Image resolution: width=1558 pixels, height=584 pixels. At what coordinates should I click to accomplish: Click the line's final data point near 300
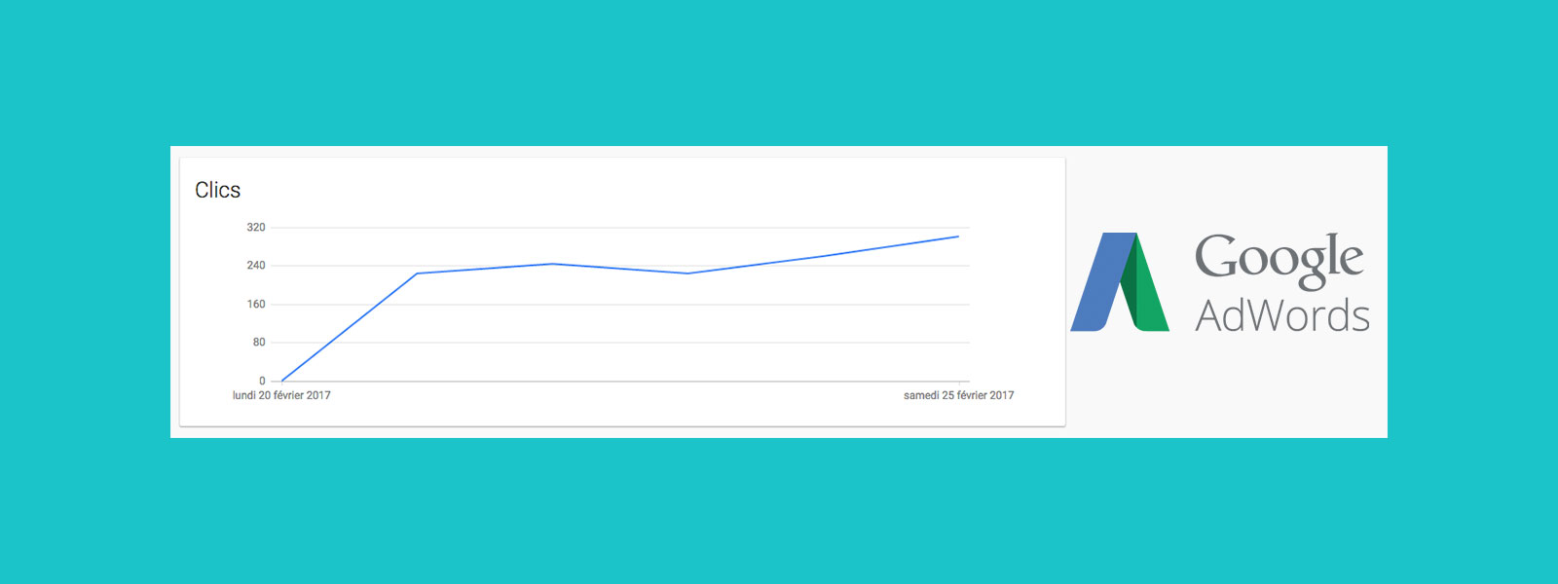(x=958, y=237)
